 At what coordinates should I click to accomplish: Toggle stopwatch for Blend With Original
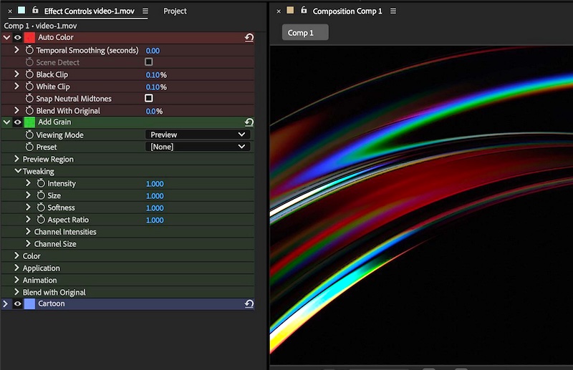click(x=29, y=111)
